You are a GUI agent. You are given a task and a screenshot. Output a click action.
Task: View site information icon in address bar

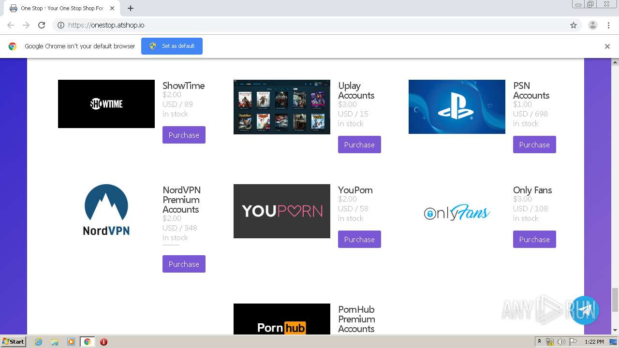pyautogui.click(x=61, y=25)
